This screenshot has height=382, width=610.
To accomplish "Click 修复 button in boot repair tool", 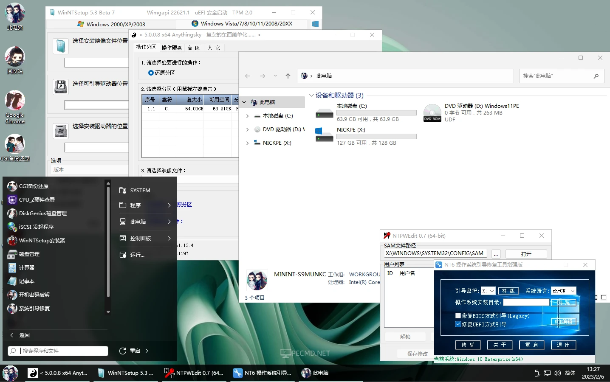I will point(468,345).
